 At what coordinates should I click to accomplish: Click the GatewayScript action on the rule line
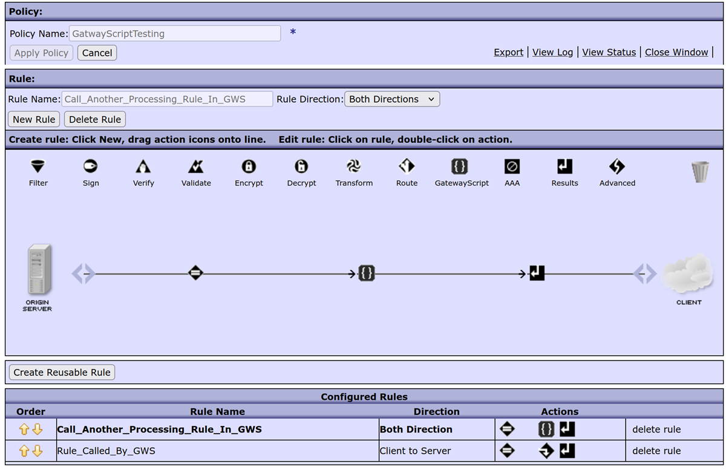[x=367, y=273]
